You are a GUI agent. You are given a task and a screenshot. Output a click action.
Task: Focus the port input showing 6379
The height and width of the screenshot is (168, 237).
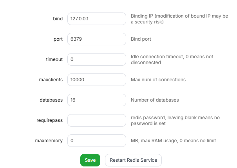96,39
